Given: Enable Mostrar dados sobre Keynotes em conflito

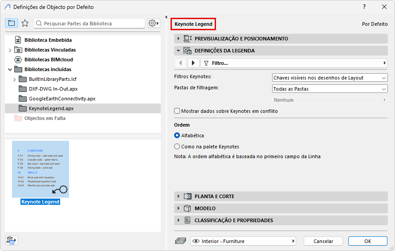Looking at the screenshot, I should (x=177, y=111).
